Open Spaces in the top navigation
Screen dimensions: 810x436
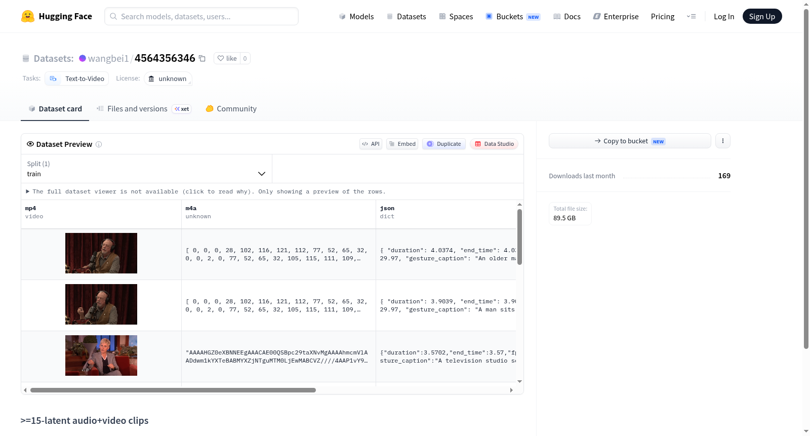[x=456, y=16]
